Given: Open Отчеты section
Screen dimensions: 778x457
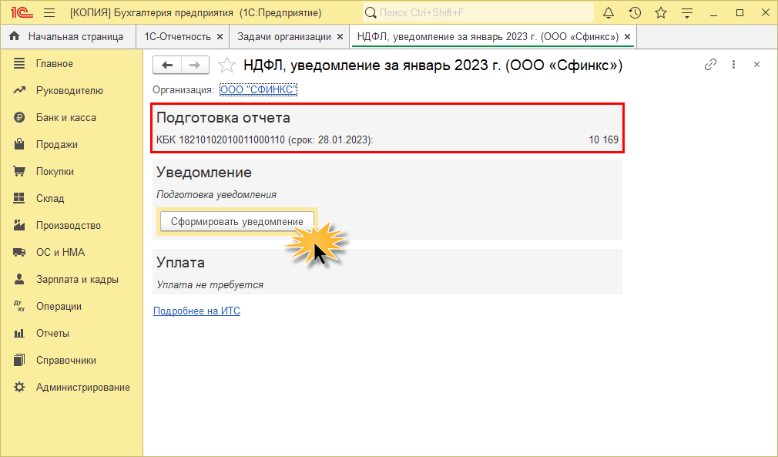Looking at the screenshot, I should (72, 334).
